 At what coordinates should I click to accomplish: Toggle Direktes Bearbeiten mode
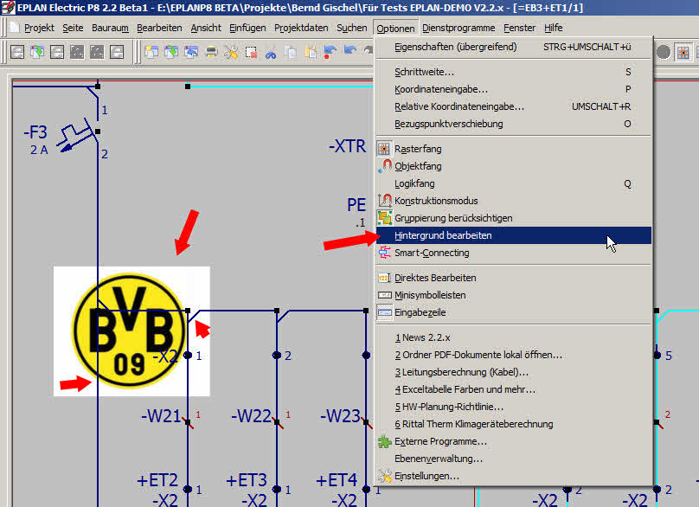(514, 278)
